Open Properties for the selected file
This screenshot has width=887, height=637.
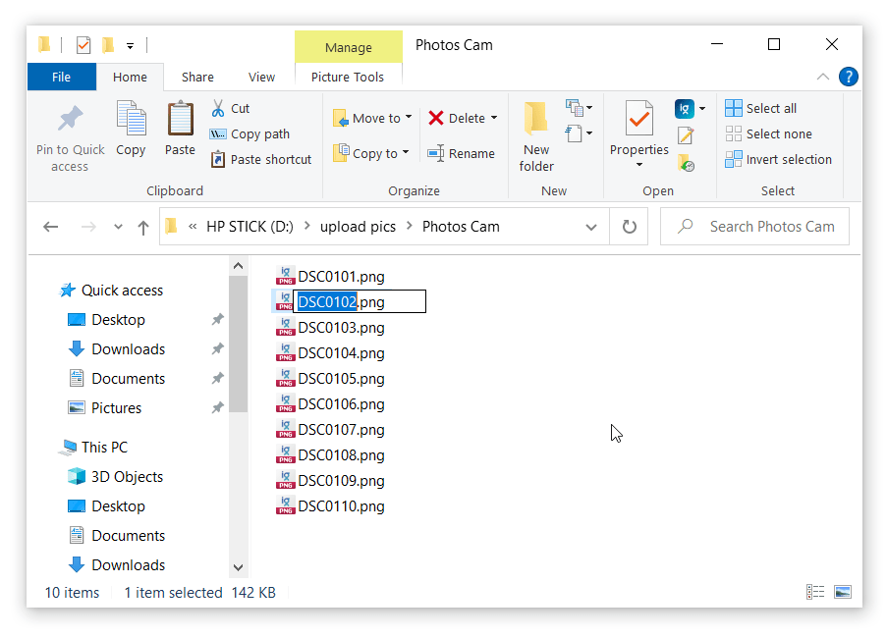(x=638, y=133)
